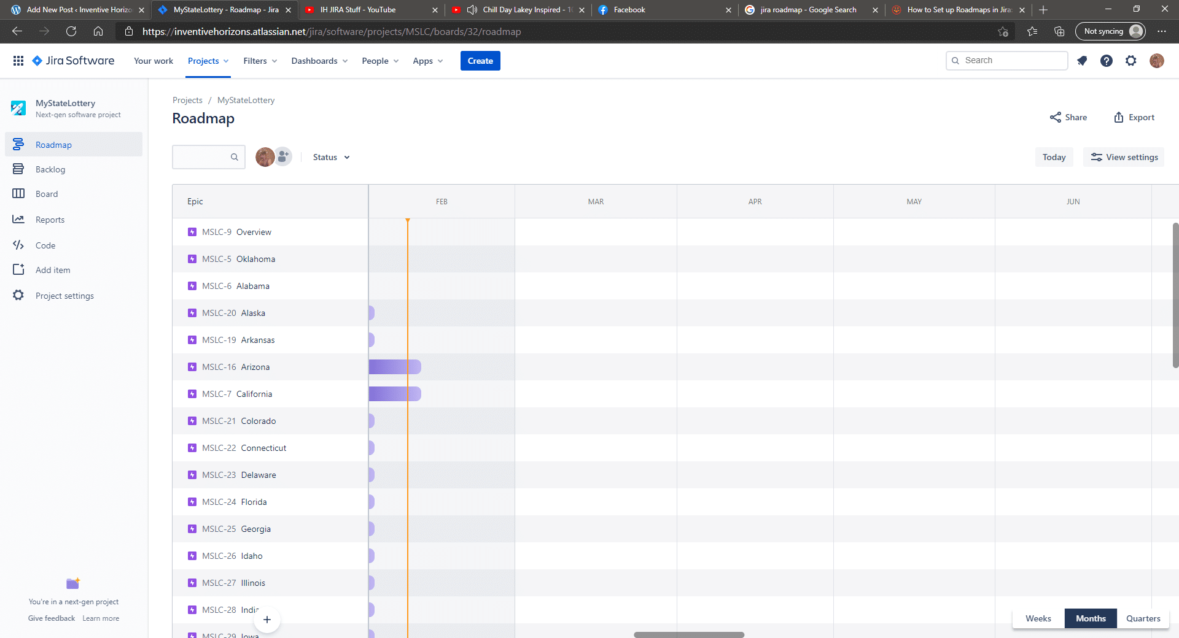Switch timeline to Quarters
Image resolution: width=1179 pixels, height=638 pixels.
pos(1142,618)
